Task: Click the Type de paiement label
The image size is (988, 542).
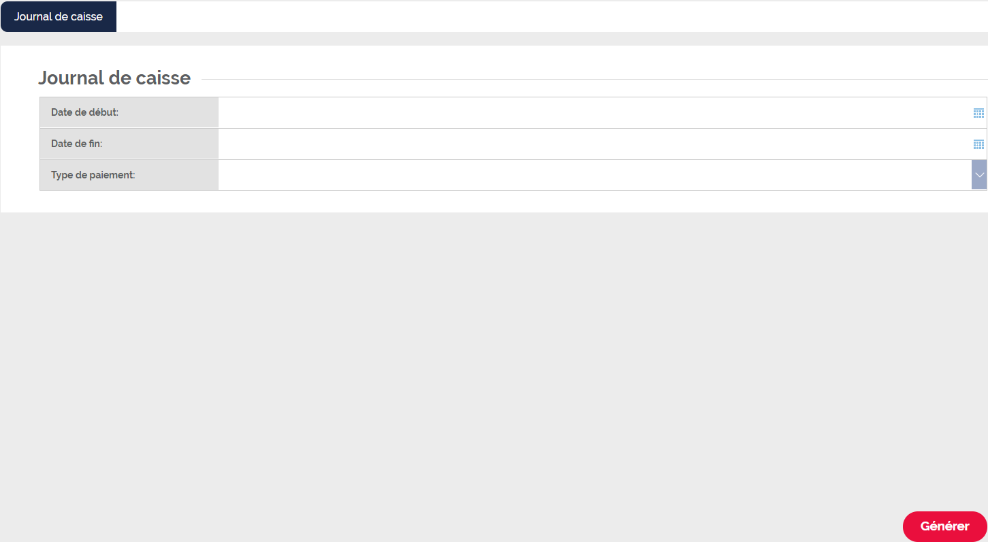Action: [93, 175]
